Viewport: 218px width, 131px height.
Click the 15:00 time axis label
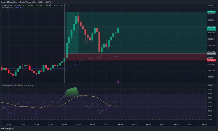coord(120,125)
